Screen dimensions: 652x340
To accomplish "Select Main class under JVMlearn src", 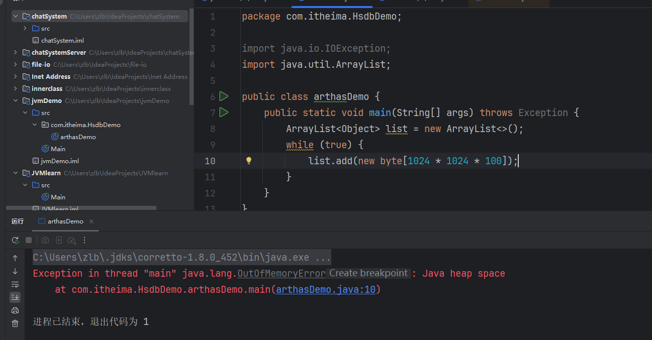I will pyautogui.click(x=58, y=197).
